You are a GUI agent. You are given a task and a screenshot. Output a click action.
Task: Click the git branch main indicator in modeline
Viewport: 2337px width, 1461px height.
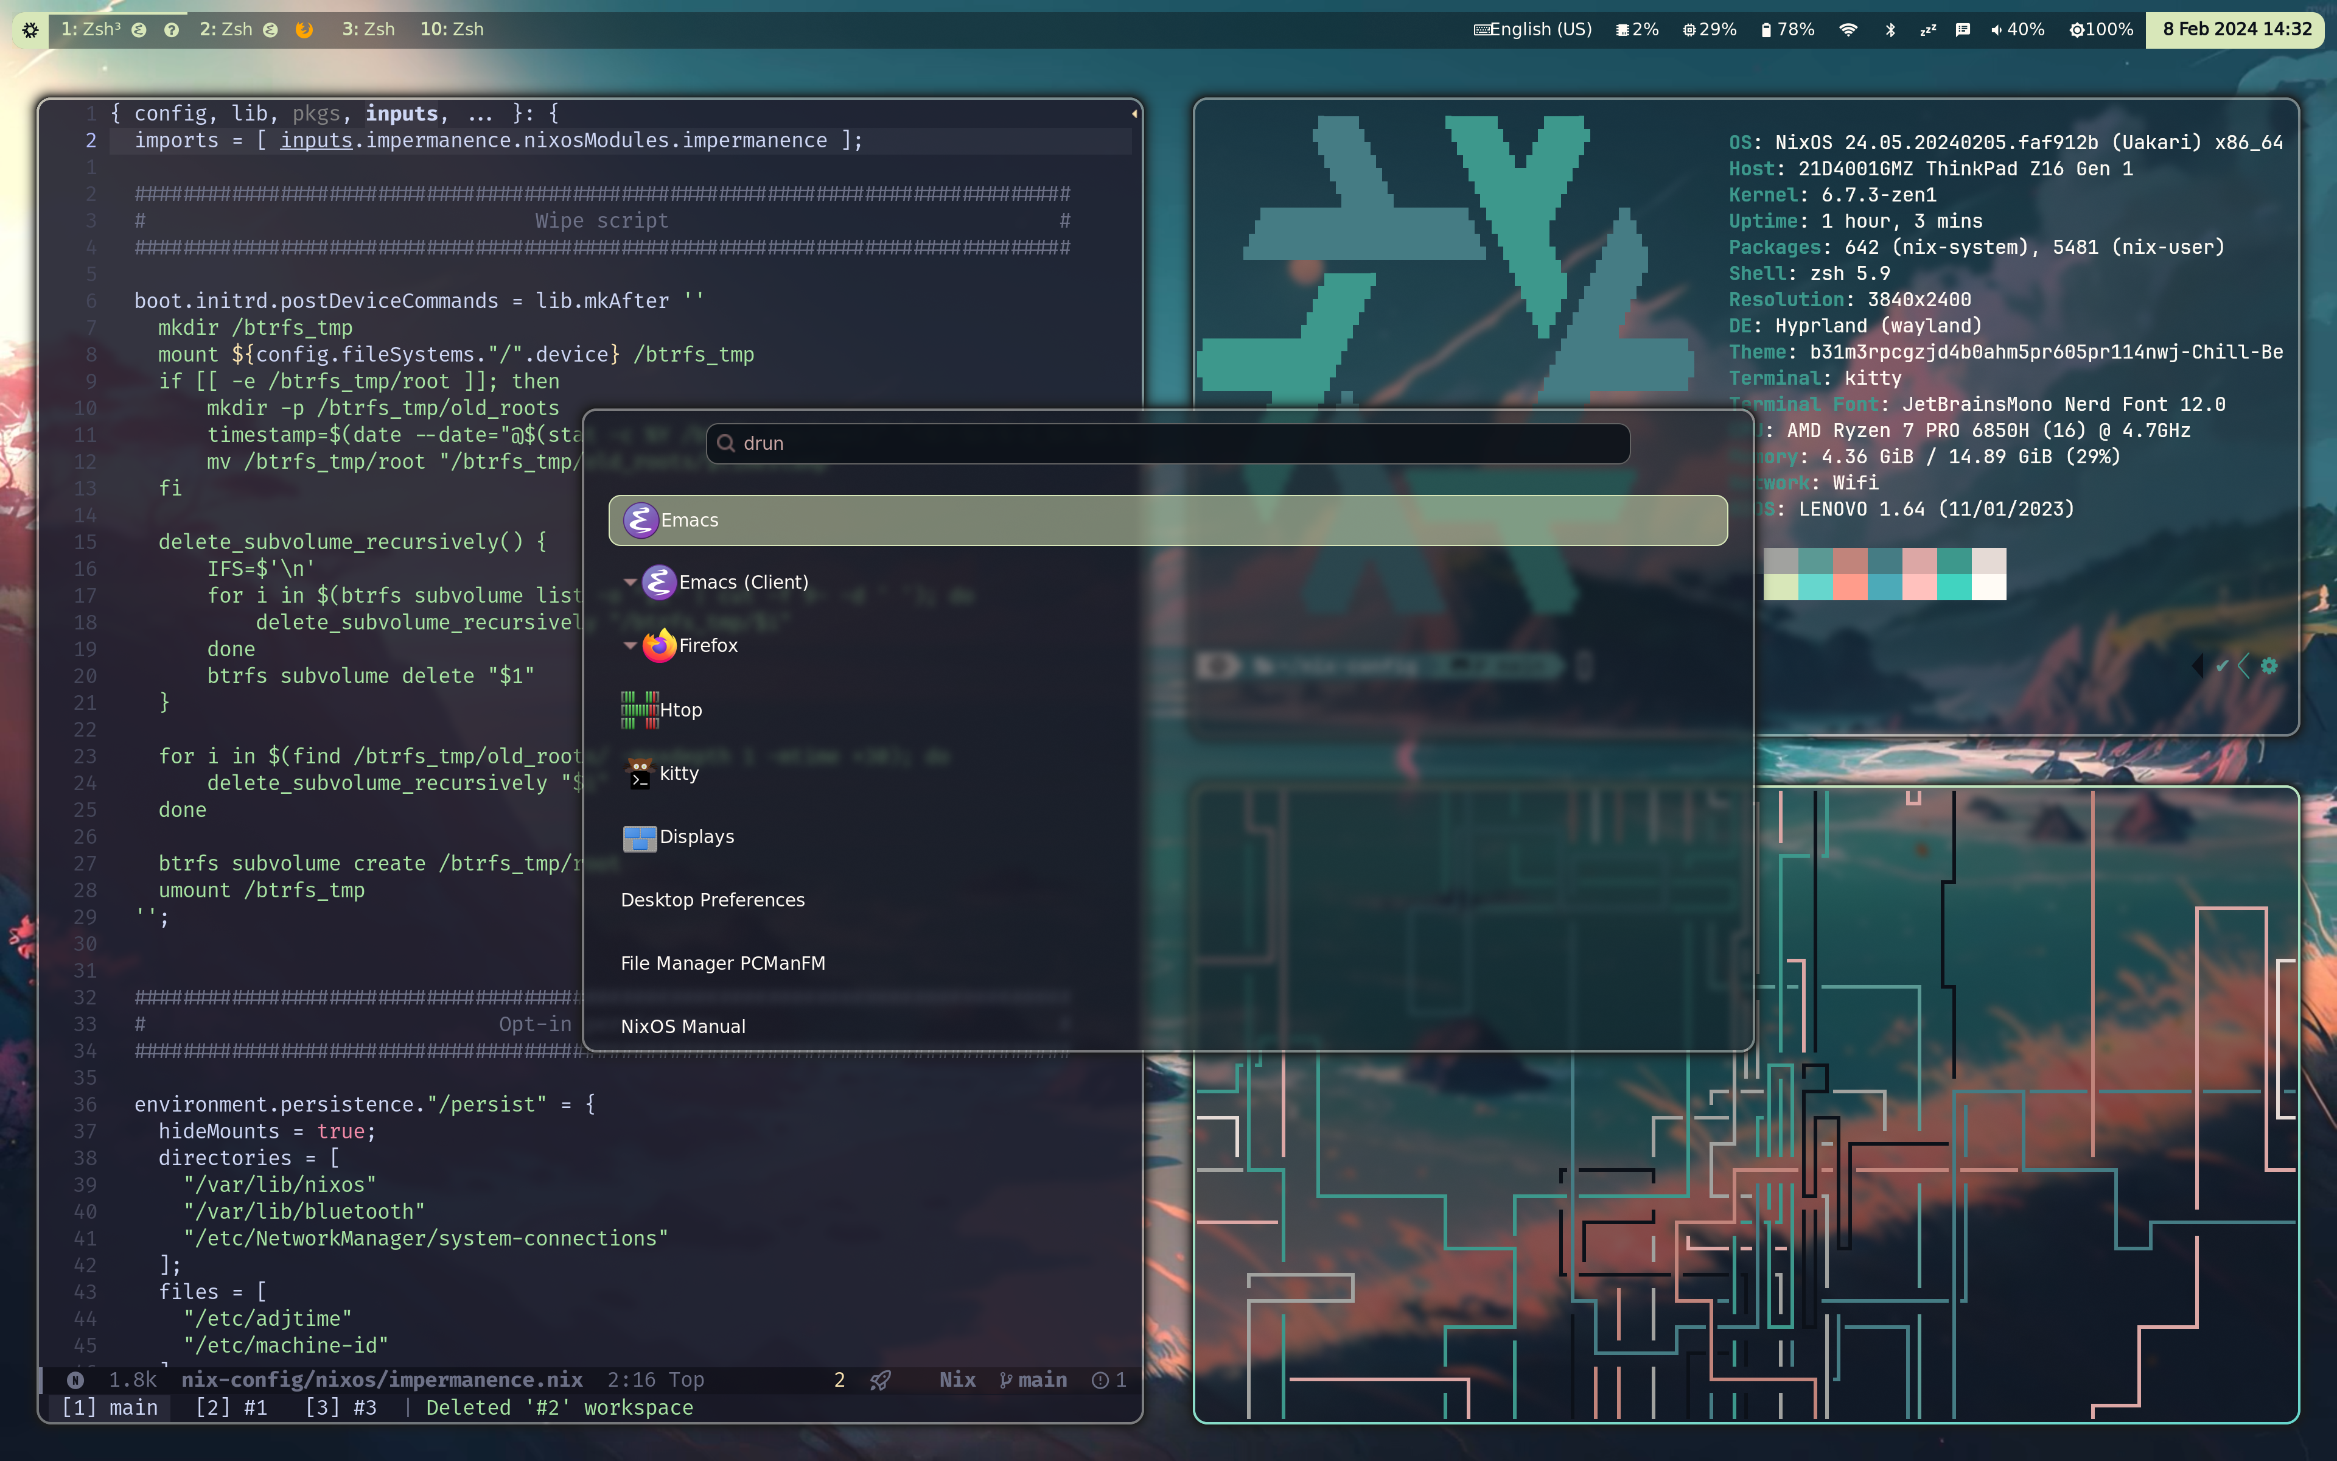click(1033, 1380)
